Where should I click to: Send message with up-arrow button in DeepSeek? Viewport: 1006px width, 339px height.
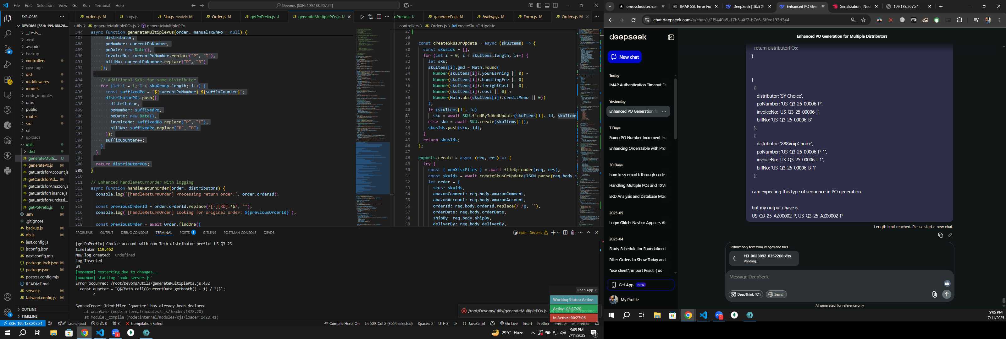click(947, 294)
